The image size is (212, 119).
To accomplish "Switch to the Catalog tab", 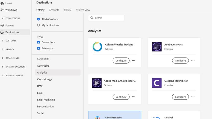I will click(40, 10).
